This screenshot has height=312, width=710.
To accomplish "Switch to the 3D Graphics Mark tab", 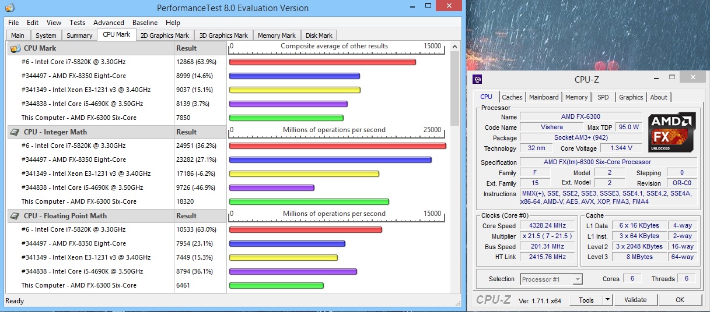I will 223,36.
